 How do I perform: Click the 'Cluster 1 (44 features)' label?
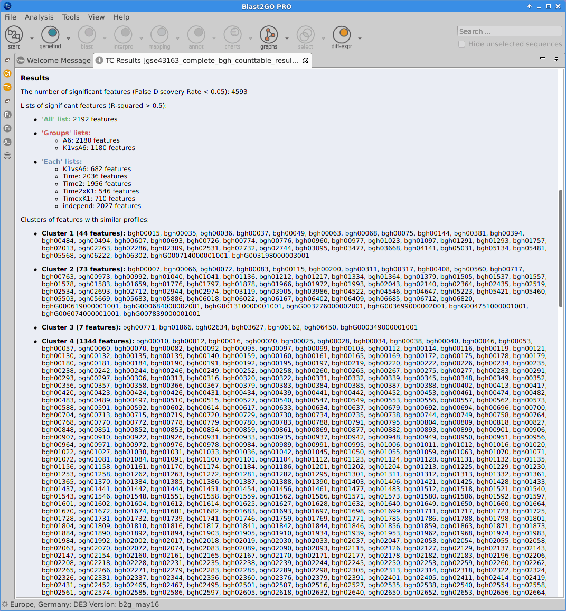click(x=84, y=233)
